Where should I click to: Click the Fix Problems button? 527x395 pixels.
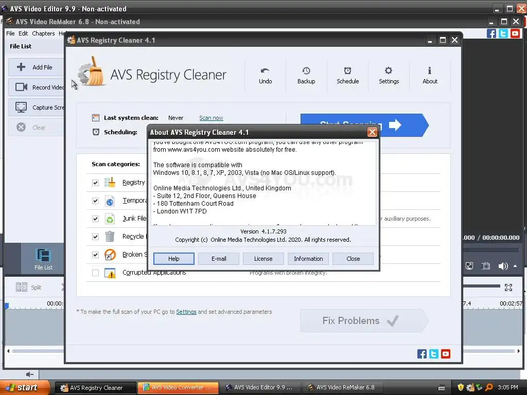(x=364, y=321)
